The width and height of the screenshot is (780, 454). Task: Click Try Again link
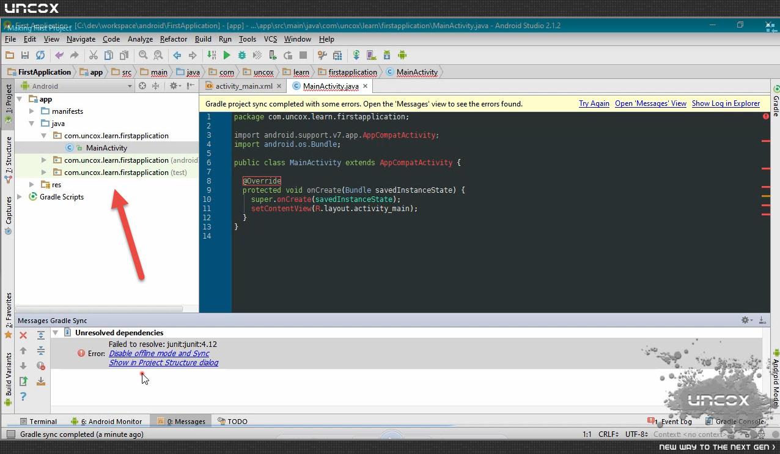(594, 103)
